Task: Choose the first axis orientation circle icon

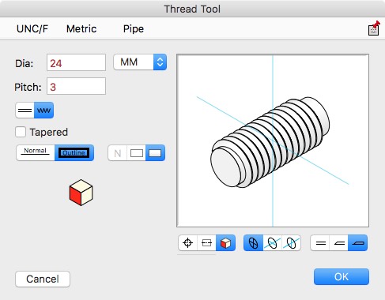Action: tap(253, 242)
